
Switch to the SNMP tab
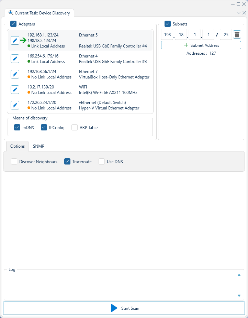pos(38,146)
